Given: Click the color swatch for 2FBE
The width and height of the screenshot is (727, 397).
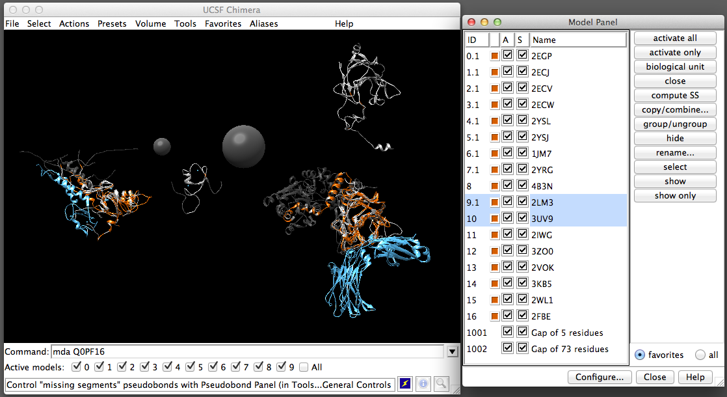Looking at the screenshot, I should click(494, 316).
